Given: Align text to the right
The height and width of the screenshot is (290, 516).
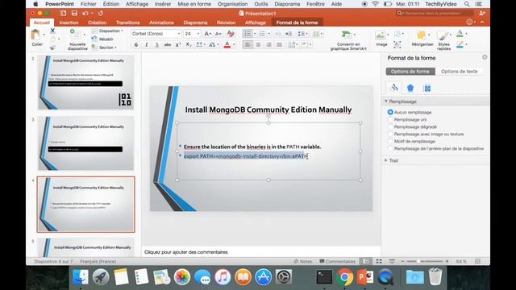Looking at the screenshot, I should [268, 45].
